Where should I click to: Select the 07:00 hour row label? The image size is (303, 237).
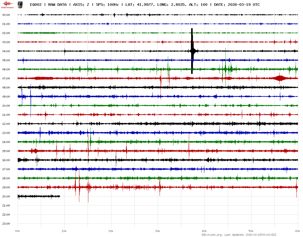click(6, 78)
